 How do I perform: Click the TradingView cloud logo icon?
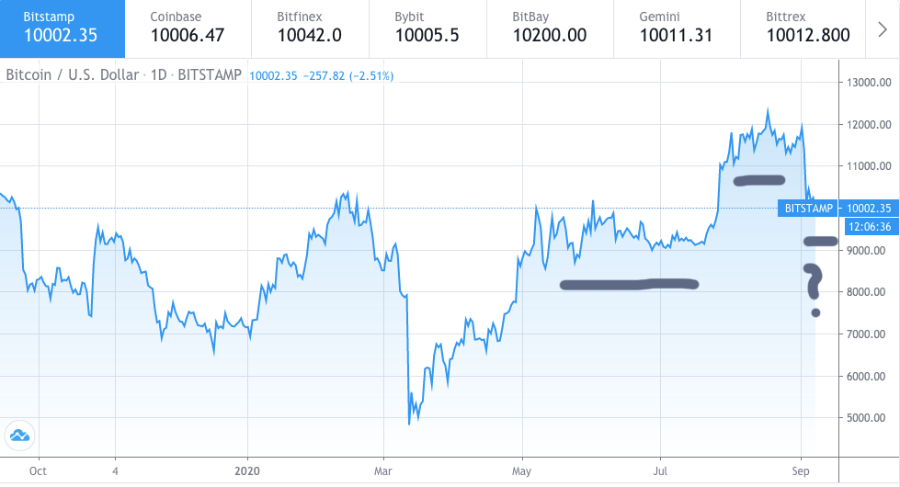[18, 435]
